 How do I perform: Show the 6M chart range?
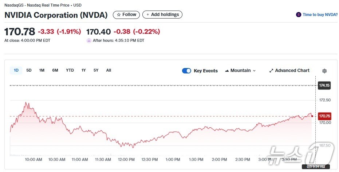[55, 70]
